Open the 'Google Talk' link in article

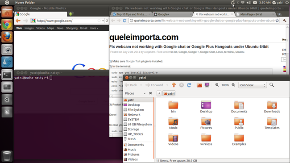click(133, 61)
